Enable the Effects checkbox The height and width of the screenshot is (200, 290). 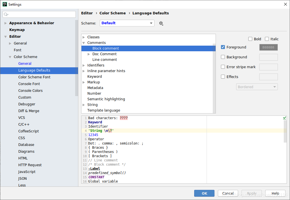[223, 77]
